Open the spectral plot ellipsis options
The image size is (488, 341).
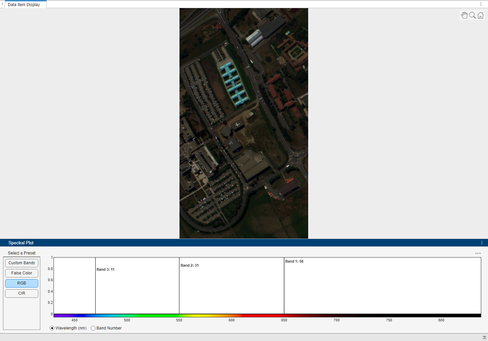coord(478,253)
